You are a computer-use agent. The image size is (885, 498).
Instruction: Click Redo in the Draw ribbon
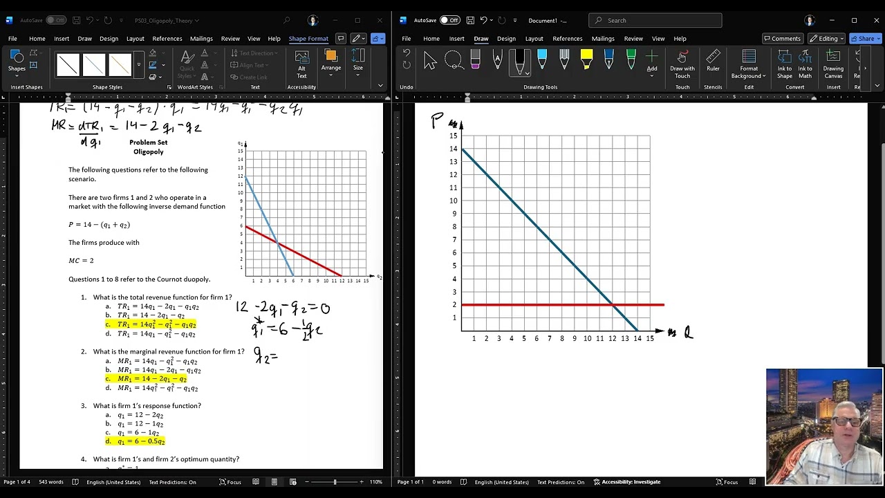coord(407,66)
